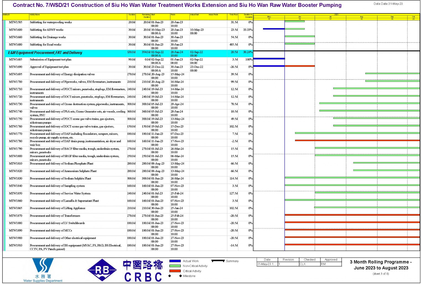The height and width of the screenshot is (284, 422).
Task: Click the Finish column header
Action: pos(179,16)
